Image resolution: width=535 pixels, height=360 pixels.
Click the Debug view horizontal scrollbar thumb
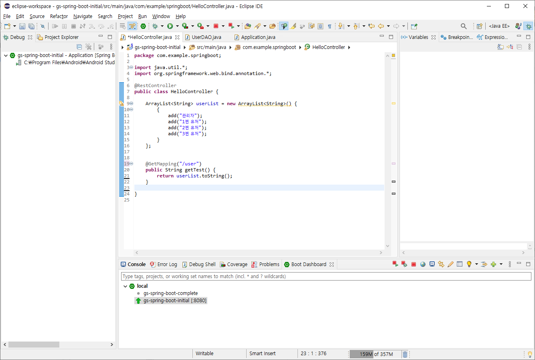(34, 344)
